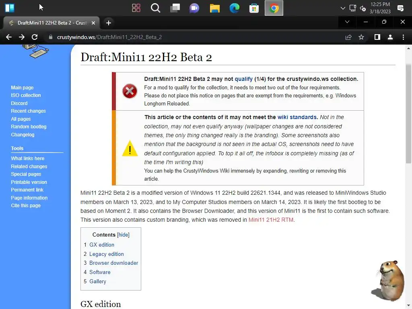Click the yellow warning triangle icon

point(130,148)
